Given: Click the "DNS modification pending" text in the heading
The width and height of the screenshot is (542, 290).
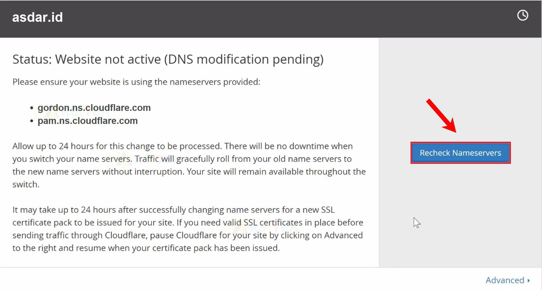Looking at the screenshot, I should click(x=244, y=59).
